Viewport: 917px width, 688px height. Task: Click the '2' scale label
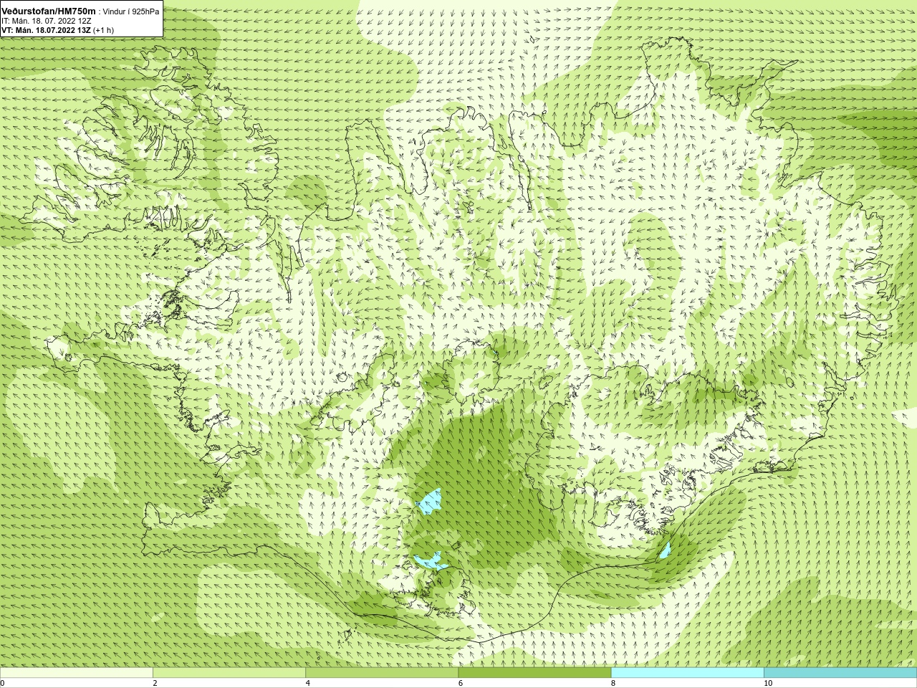(155, 683)
